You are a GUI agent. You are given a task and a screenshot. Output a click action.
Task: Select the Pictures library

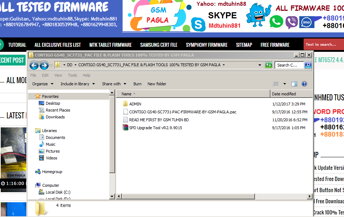pos(53,151)
